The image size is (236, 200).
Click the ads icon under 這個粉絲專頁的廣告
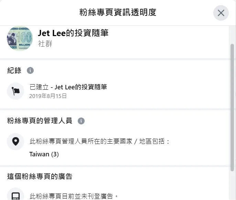coord(15,195)
